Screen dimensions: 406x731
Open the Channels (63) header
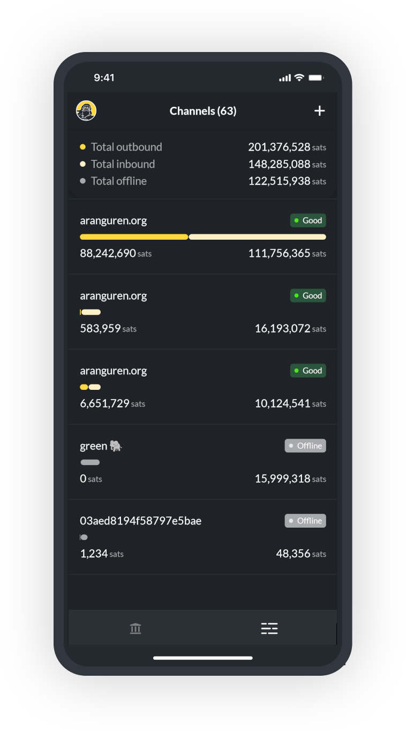[x=203, y=110]
